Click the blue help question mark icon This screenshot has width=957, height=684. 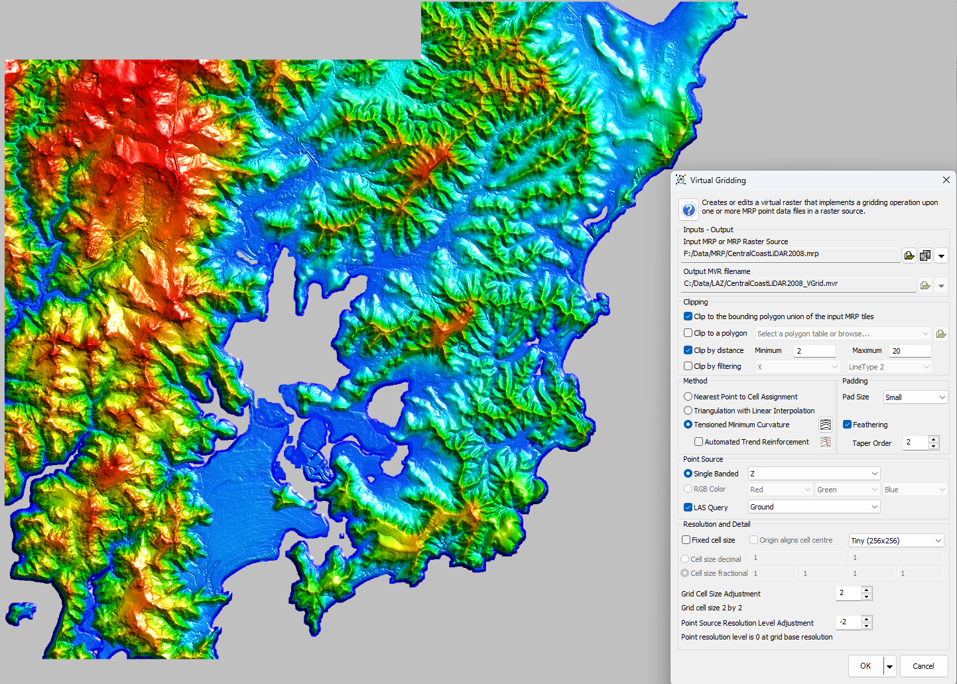689,210
